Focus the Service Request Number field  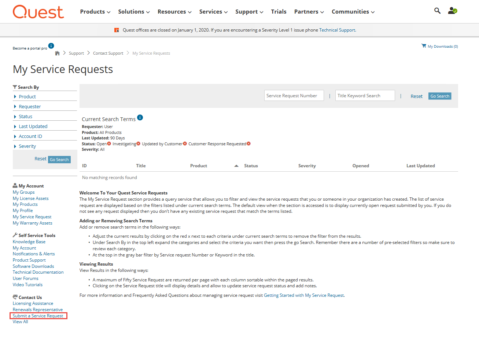coord(294,96)
